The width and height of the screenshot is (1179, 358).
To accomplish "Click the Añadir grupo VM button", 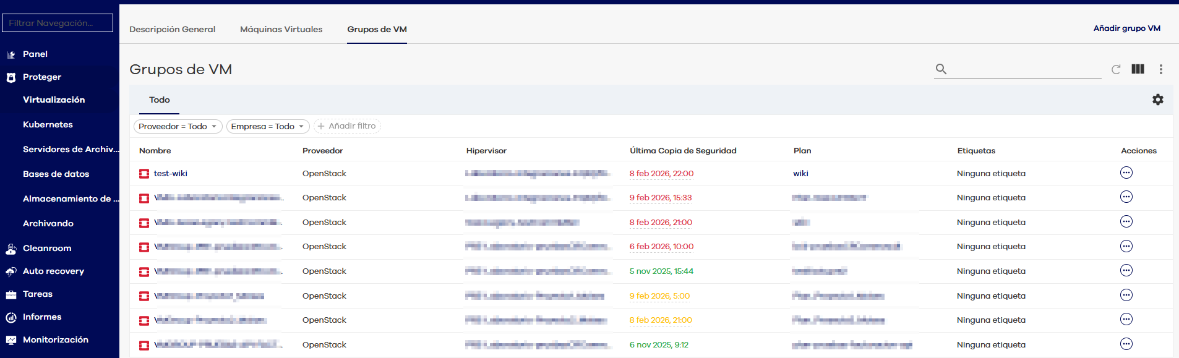I will (x=1126, y=28).
